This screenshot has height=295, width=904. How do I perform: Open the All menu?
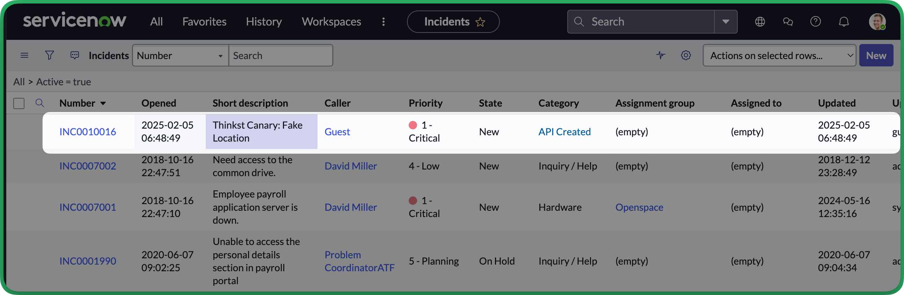(x=156, y=22)
